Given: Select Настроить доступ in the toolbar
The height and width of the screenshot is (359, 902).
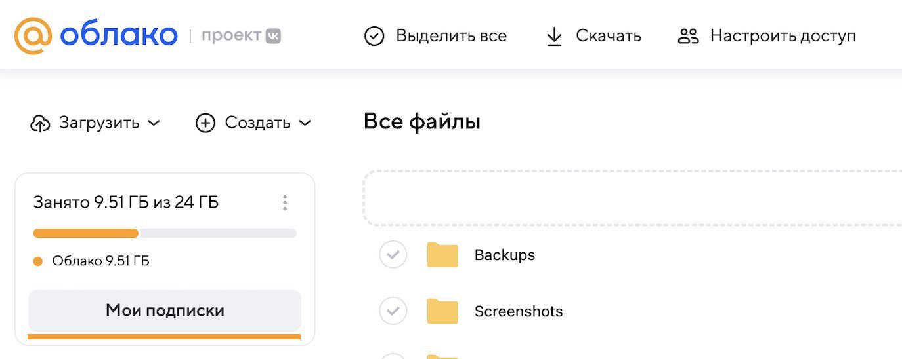Looking at the screenshot, I should click(783, 36).
